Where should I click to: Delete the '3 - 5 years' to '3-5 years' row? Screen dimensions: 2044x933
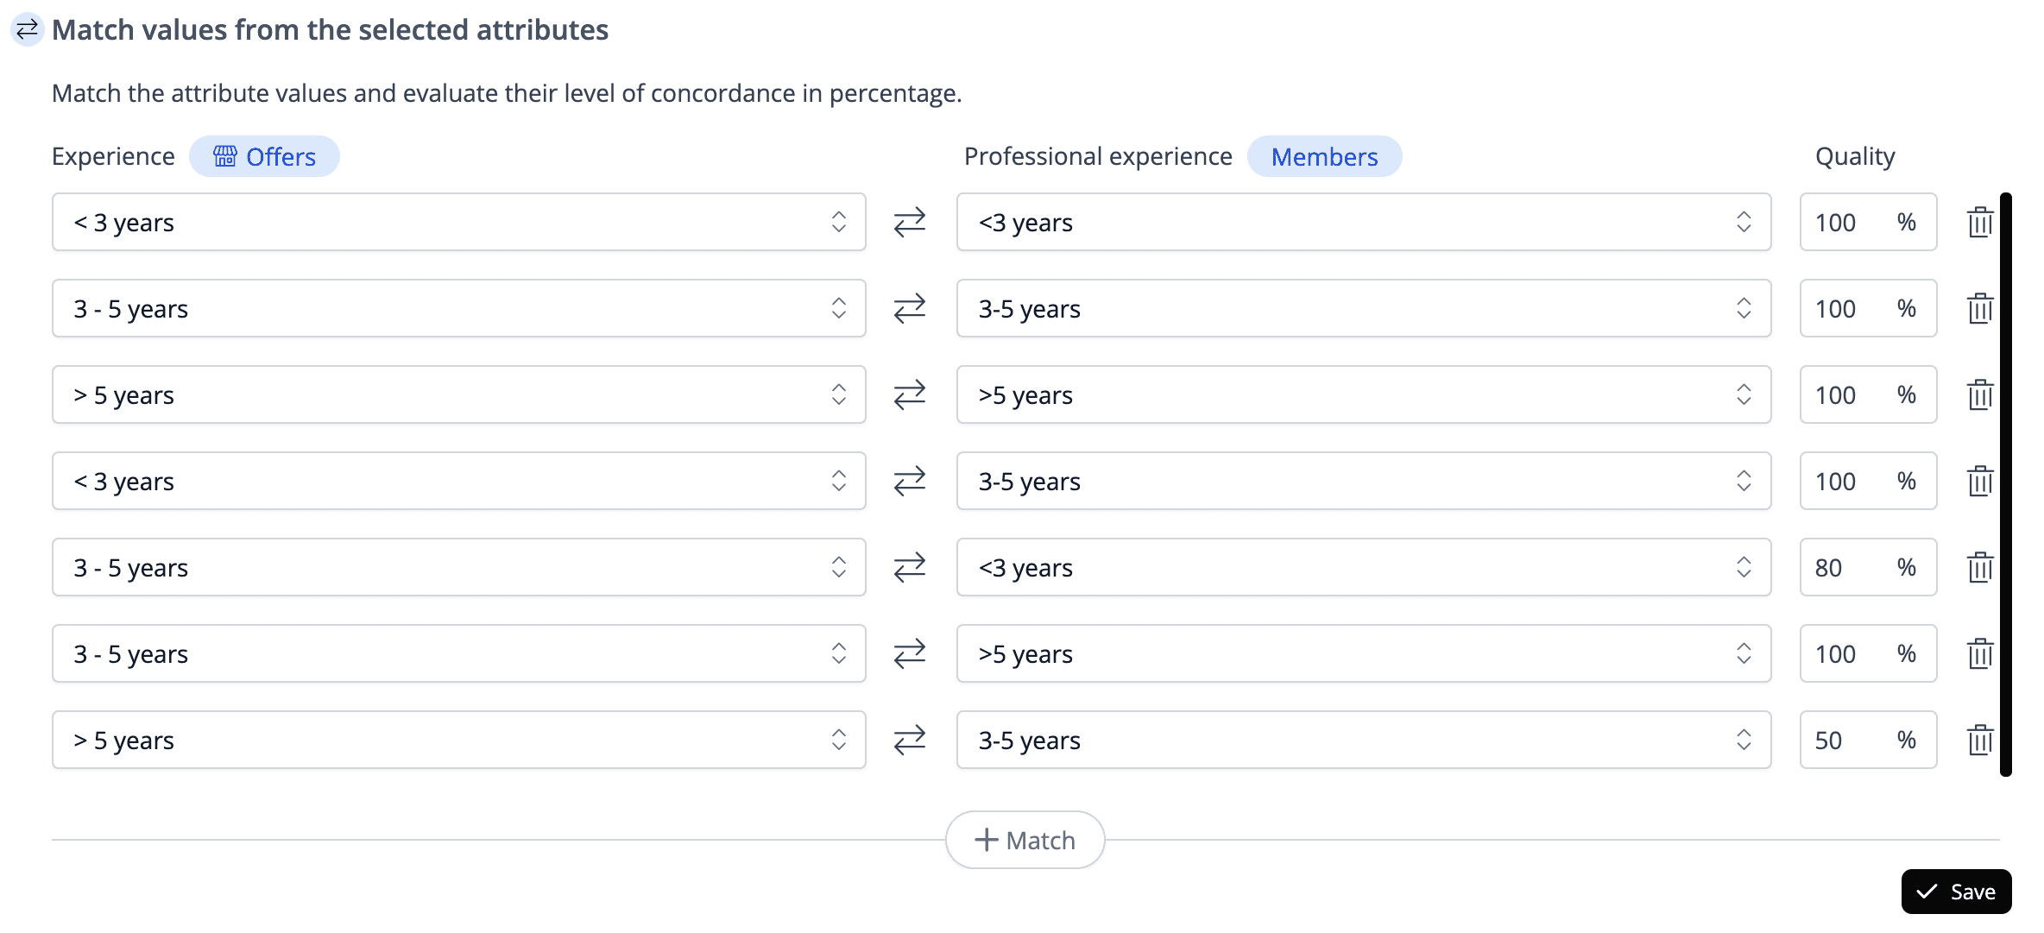pyautogui.click(x=1980, y=309)
